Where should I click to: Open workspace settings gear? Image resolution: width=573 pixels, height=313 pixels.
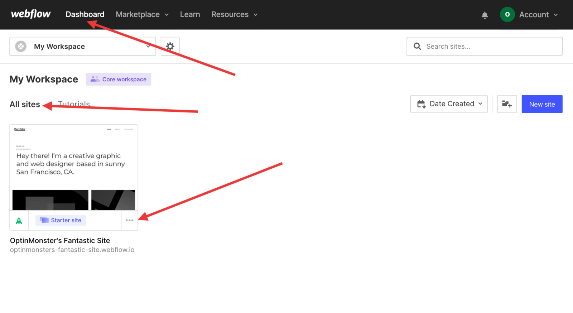[x=170, y=46]
